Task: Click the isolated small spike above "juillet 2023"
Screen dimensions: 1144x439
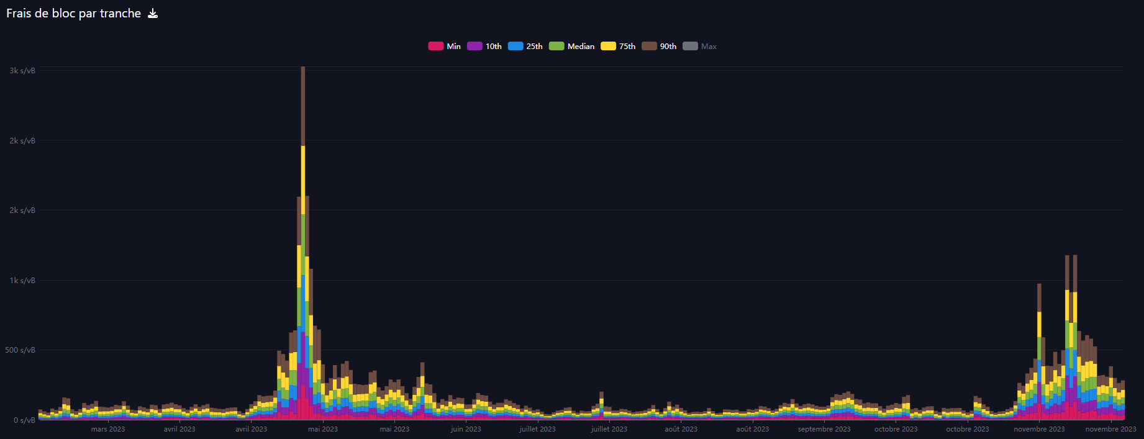Action: pos(601,397)
